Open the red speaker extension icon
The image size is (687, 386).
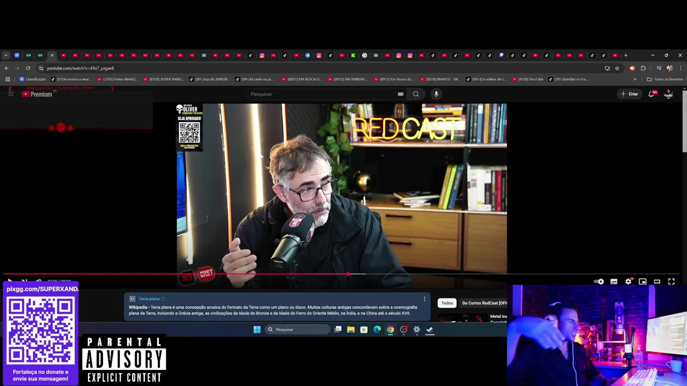pos(632,68)
